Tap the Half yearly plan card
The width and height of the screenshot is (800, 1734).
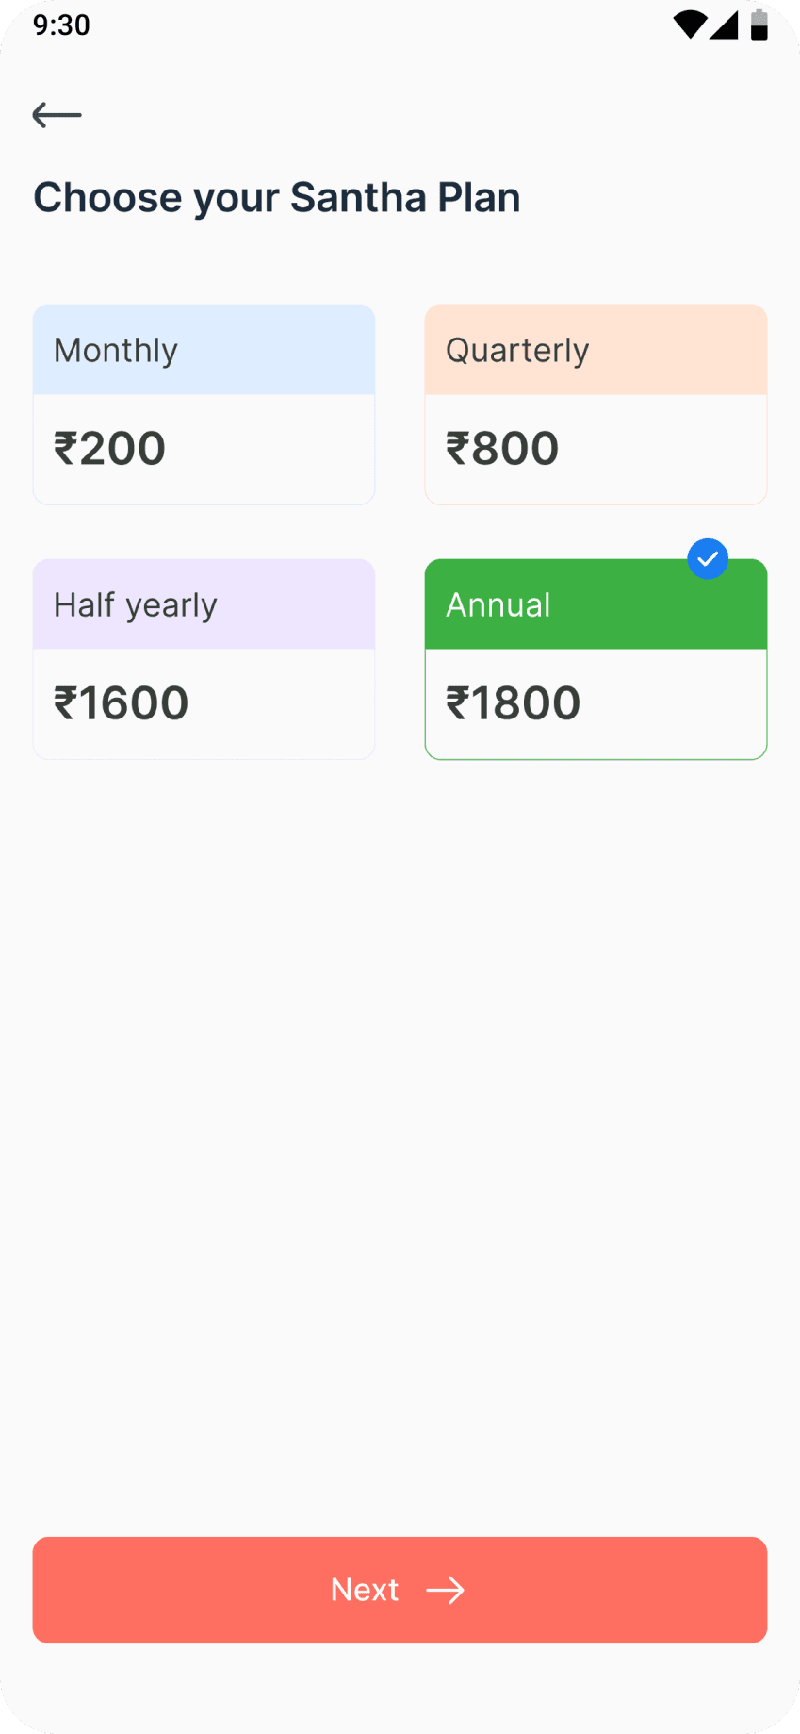pos(204,659)
